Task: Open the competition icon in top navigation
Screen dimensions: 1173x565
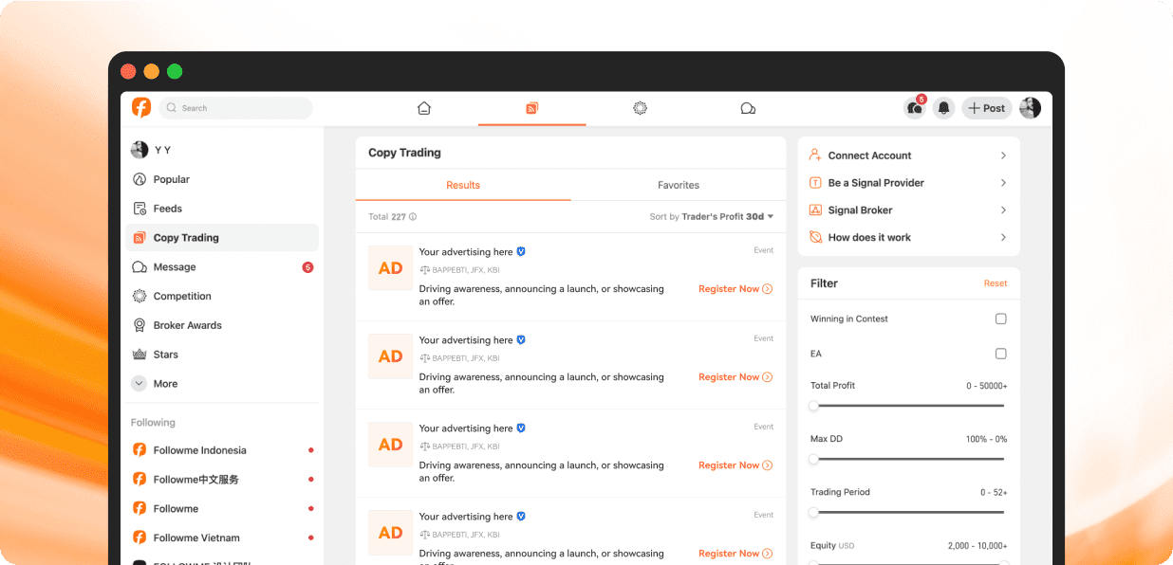Action: (640, 108)
